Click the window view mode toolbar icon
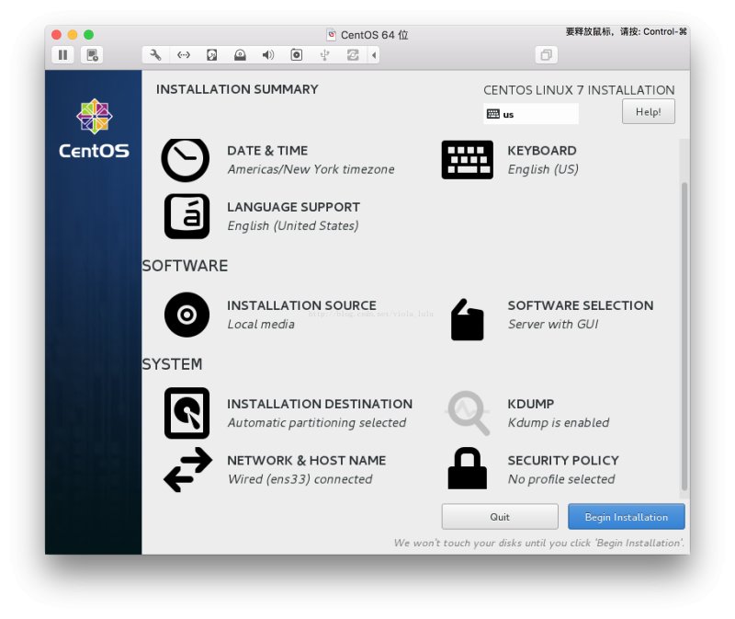The width and height of the screenshot is (735, 619). tap(546, 55)
